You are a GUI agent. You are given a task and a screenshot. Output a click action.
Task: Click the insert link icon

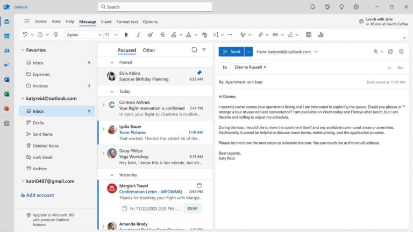pyautogui.click(x=275, y=35)
